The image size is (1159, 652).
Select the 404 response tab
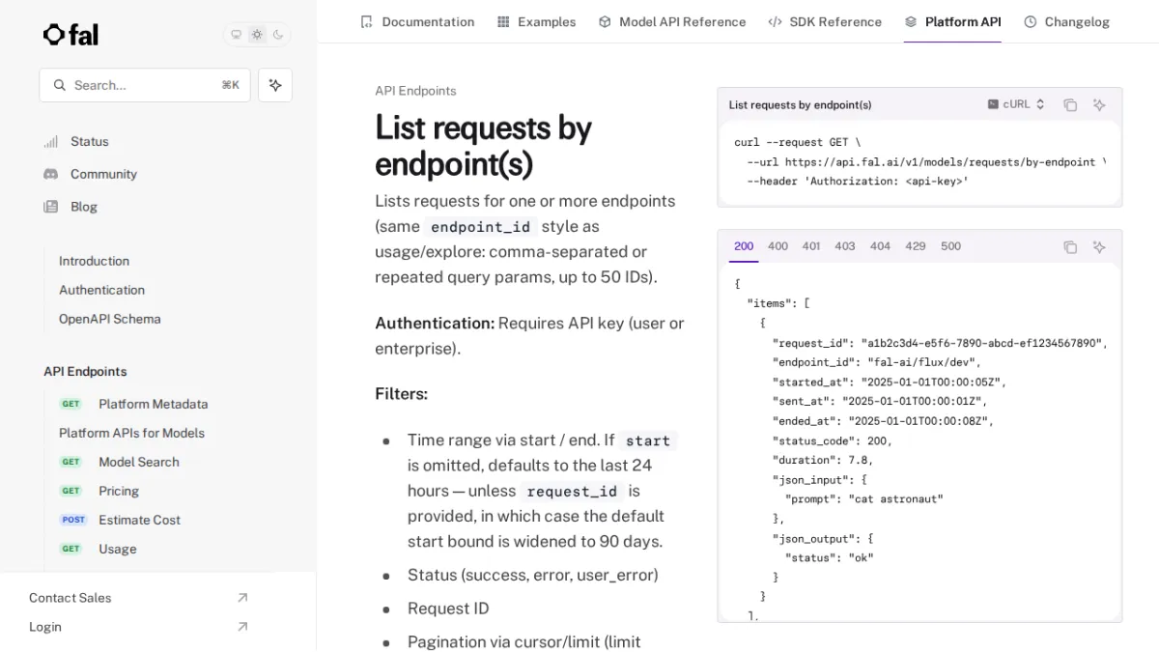tap(880, 246)
